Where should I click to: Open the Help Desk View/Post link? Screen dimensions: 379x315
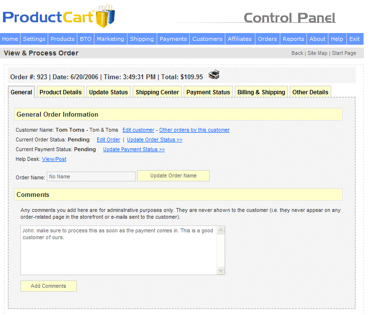[54, 159]
